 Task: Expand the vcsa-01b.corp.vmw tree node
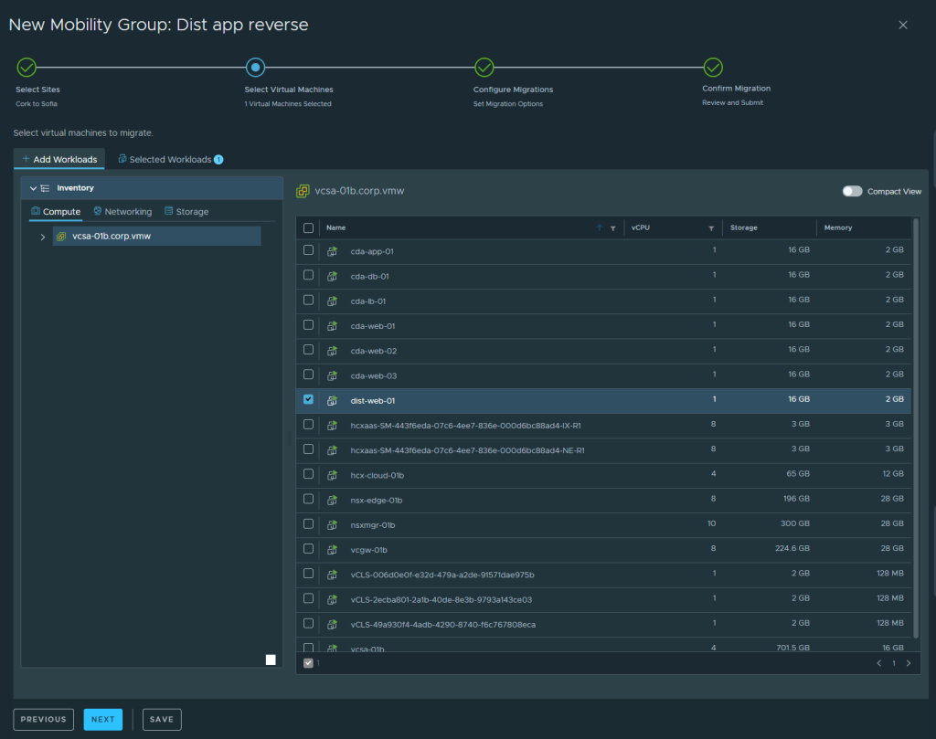click(42, 237)
